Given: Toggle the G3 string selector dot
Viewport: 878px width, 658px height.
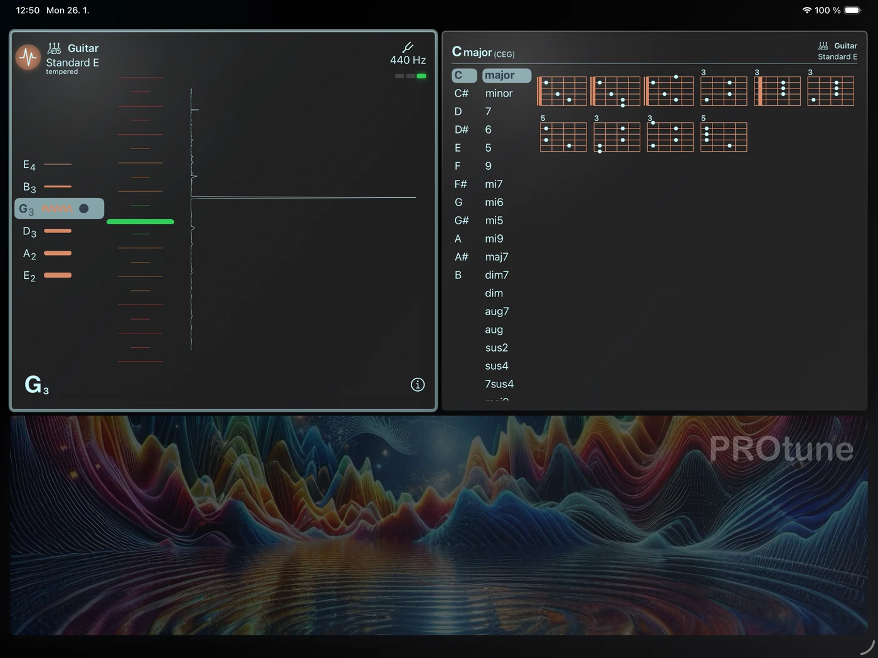Looking at the screenshot, I should click(x=84, y=209).
